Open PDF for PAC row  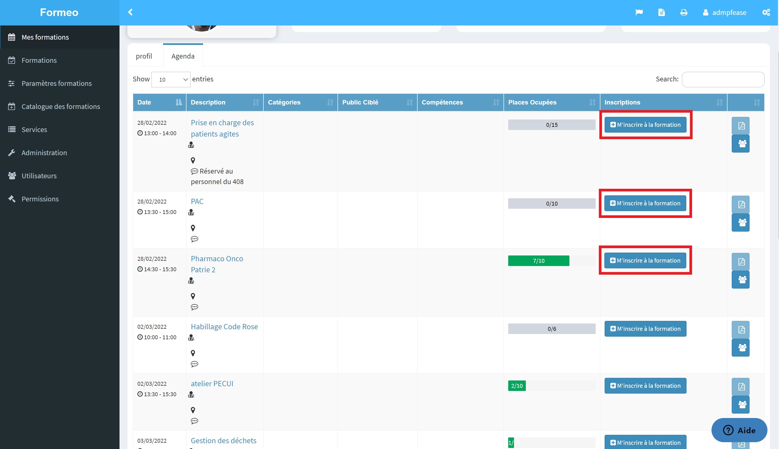tap(740, 204)
